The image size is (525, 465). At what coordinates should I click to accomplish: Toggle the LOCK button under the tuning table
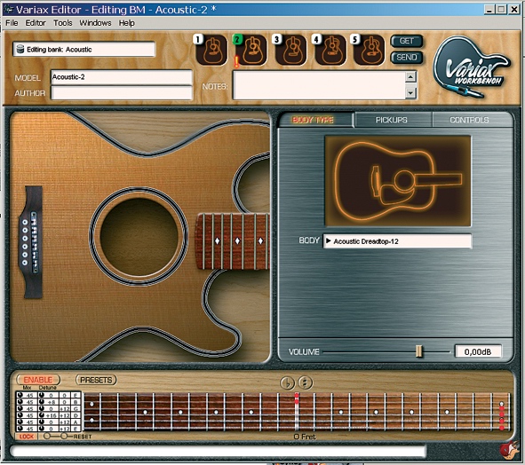[26, 437]
